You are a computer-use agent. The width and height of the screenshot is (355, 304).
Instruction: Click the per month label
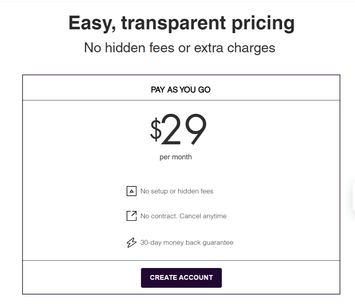tap(175, 157)
